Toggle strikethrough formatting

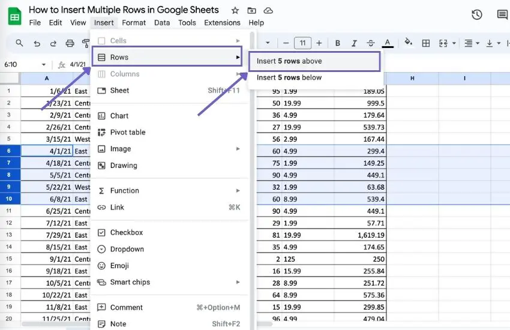pos(370,43)
